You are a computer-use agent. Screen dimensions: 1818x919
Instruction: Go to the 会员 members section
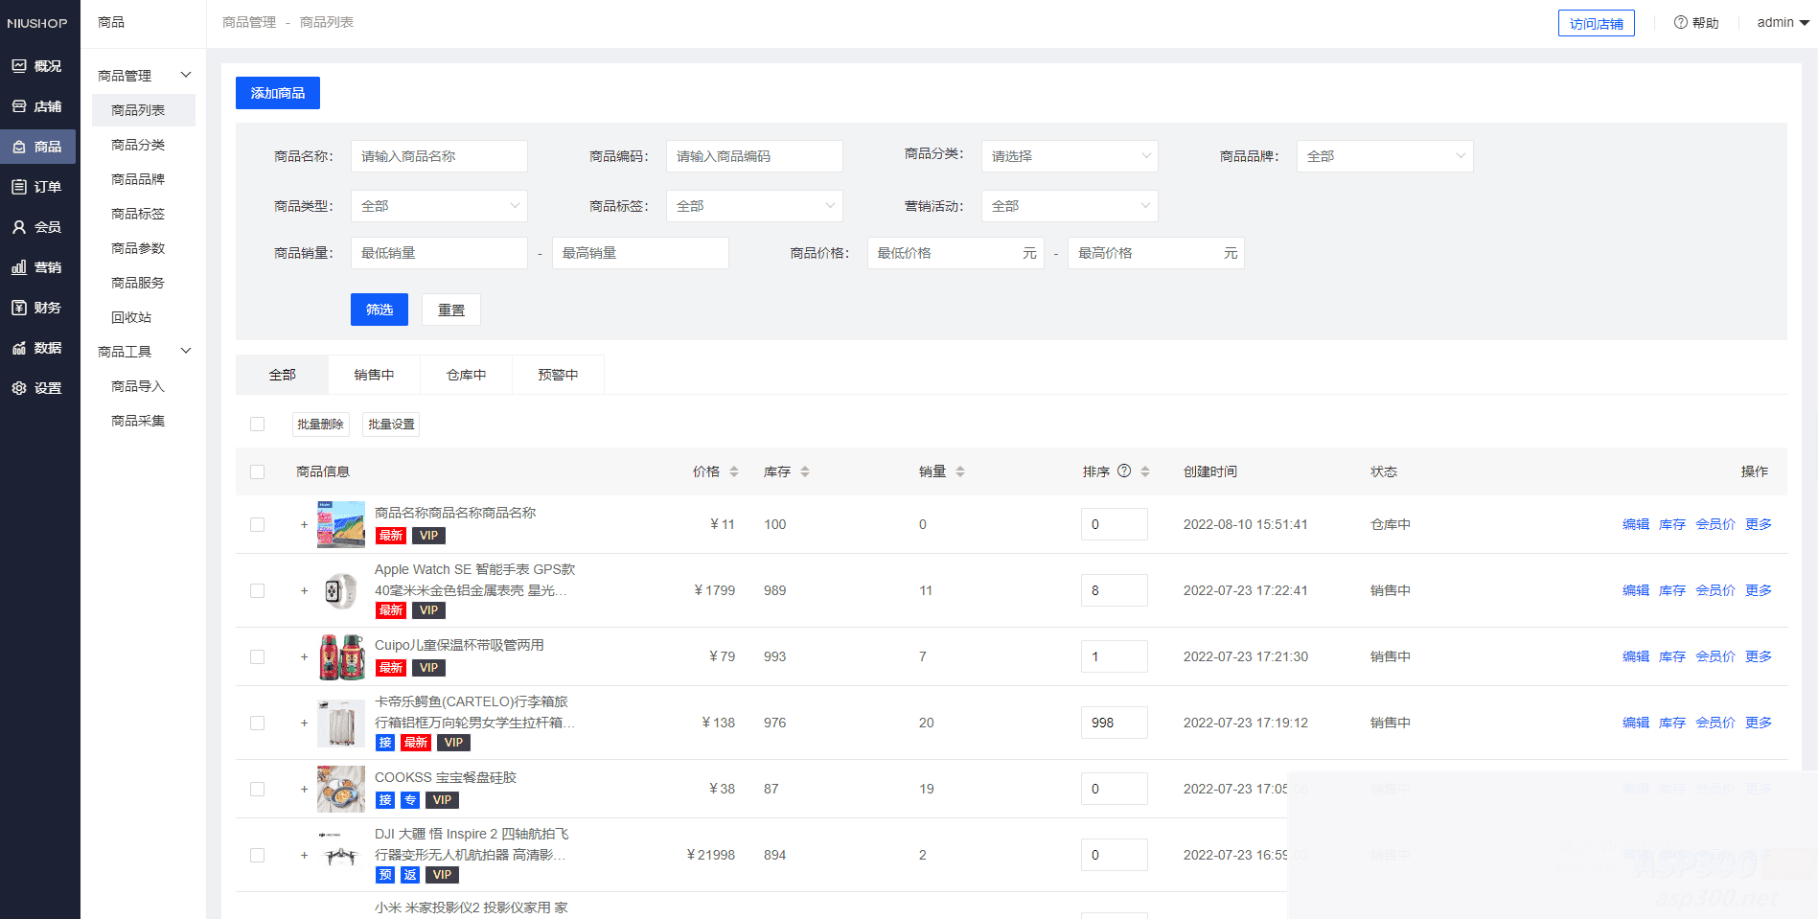click(x=38, y=226)
